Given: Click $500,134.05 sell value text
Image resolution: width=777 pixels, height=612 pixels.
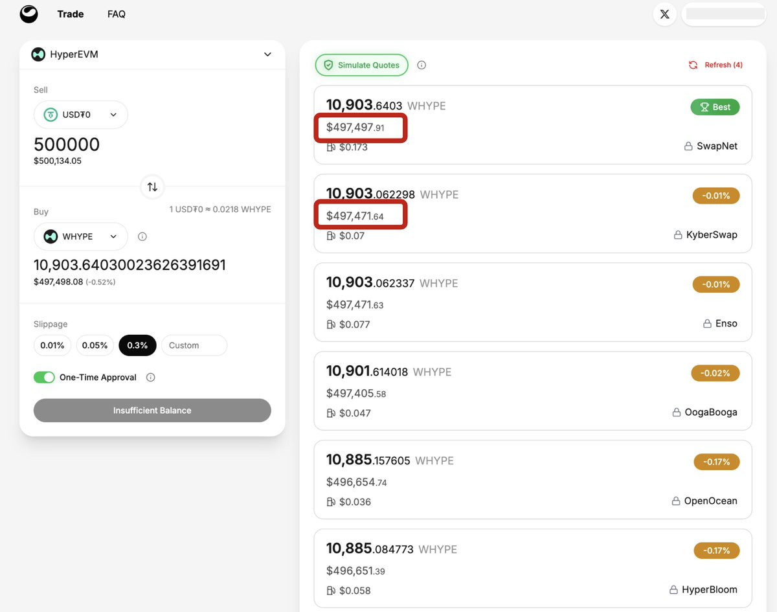Looking at the screenshot, I should [58, 161].
